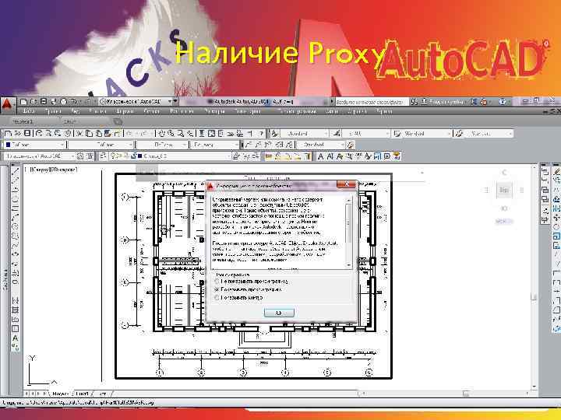Close the proxy information dialog
This screenshot has width=561, height=420.
(x=346, y=184)
